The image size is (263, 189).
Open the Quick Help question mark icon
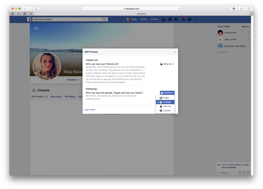[190, 19]
